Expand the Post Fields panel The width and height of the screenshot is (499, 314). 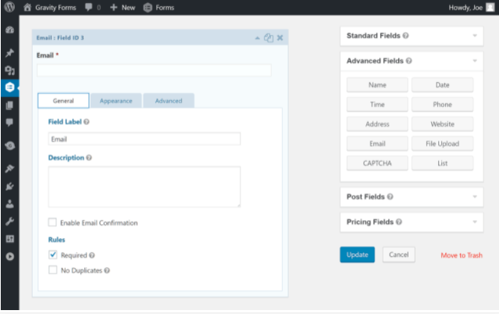(411, 197)
